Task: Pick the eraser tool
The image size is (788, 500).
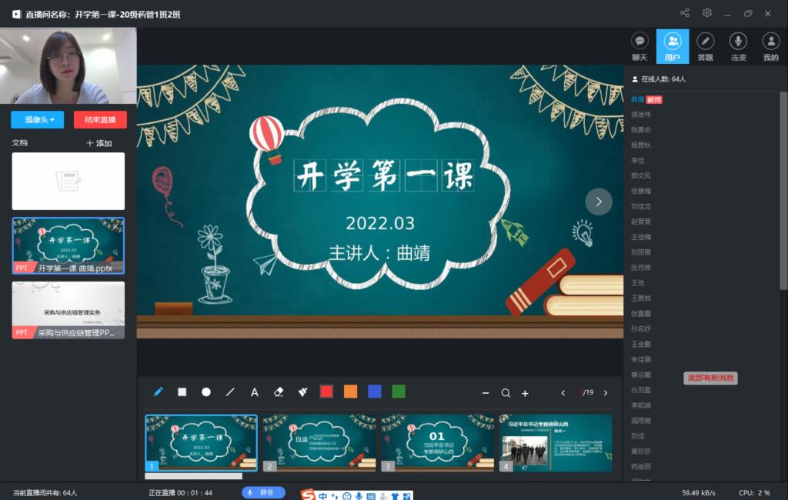Action: 279,392
